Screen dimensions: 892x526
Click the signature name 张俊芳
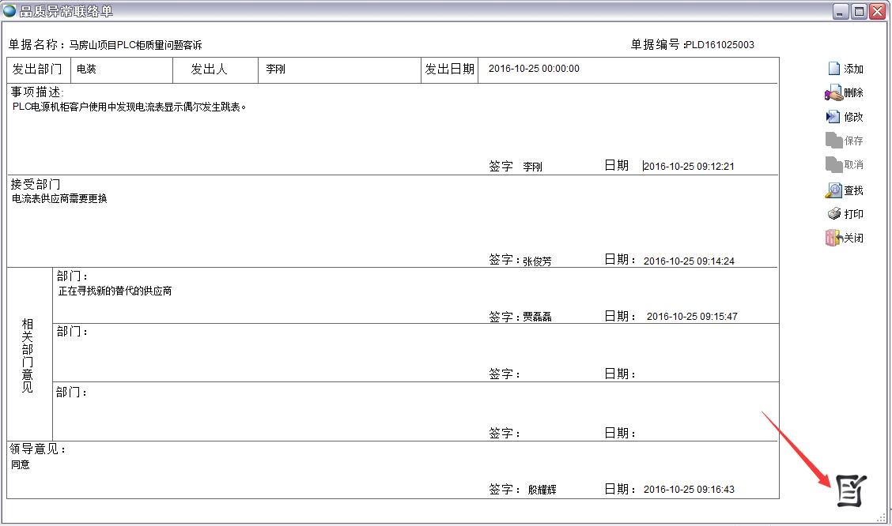[x=537, y=261]
